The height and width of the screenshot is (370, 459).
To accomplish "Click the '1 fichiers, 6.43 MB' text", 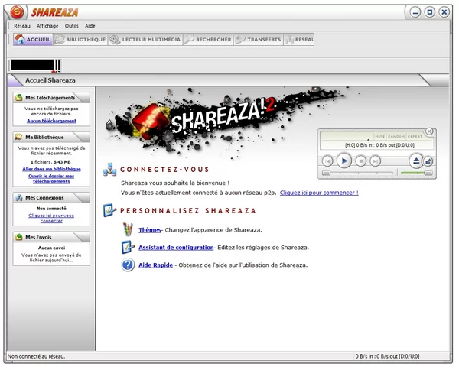I will (x=51, y=162).
